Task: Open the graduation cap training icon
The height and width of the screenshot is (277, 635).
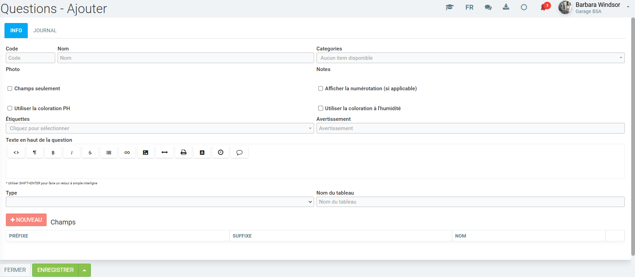Action: click(x=450, y=7)
